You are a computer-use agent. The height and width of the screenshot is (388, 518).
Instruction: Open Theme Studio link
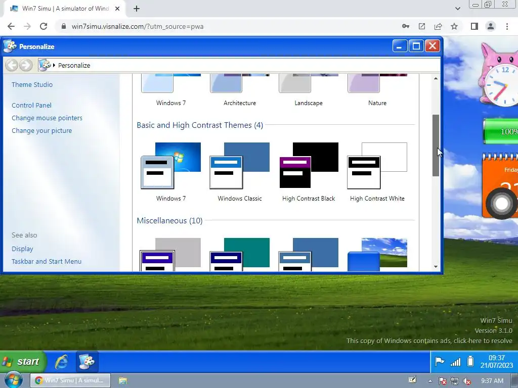pos(32,84)
